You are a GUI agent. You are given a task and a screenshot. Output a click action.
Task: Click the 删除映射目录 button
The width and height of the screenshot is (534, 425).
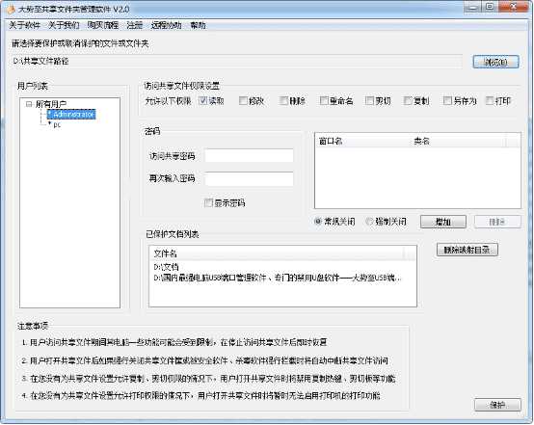467,250
